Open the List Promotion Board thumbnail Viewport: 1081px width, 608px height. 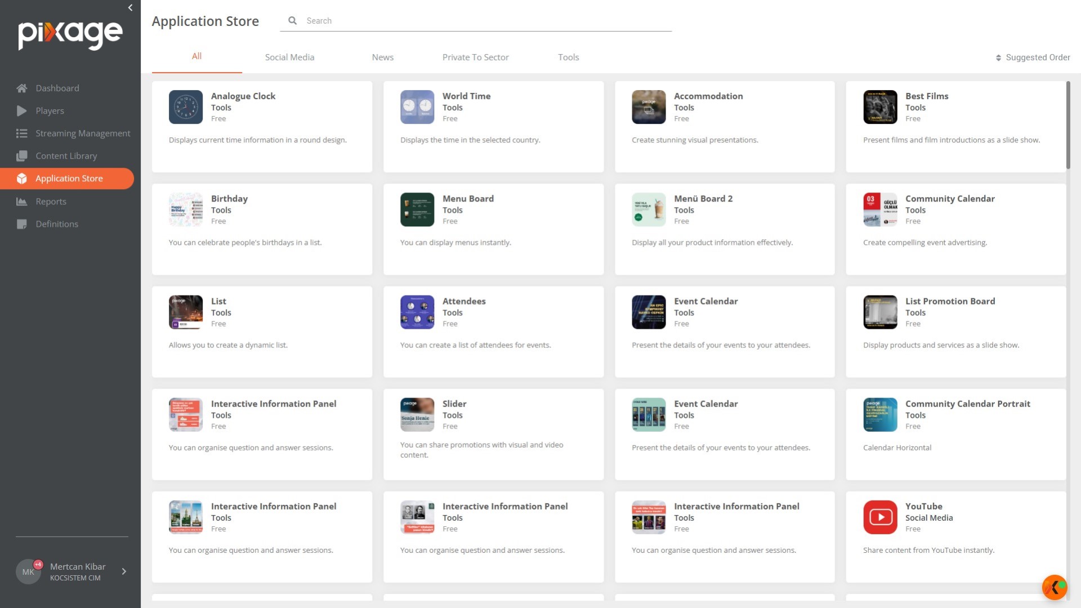pos(880,312)
